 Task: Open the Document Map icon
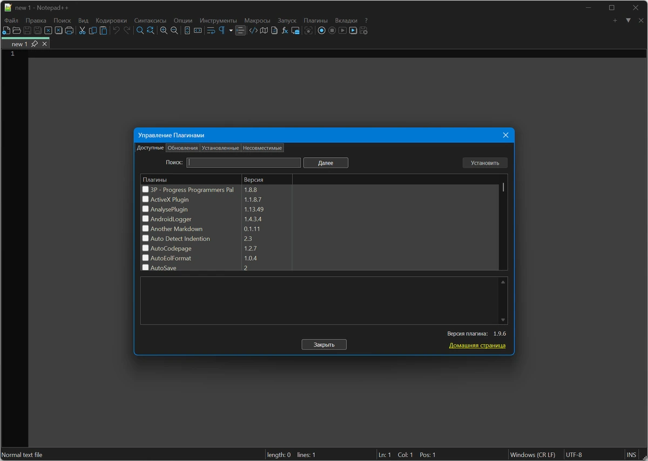coord(264,31)
